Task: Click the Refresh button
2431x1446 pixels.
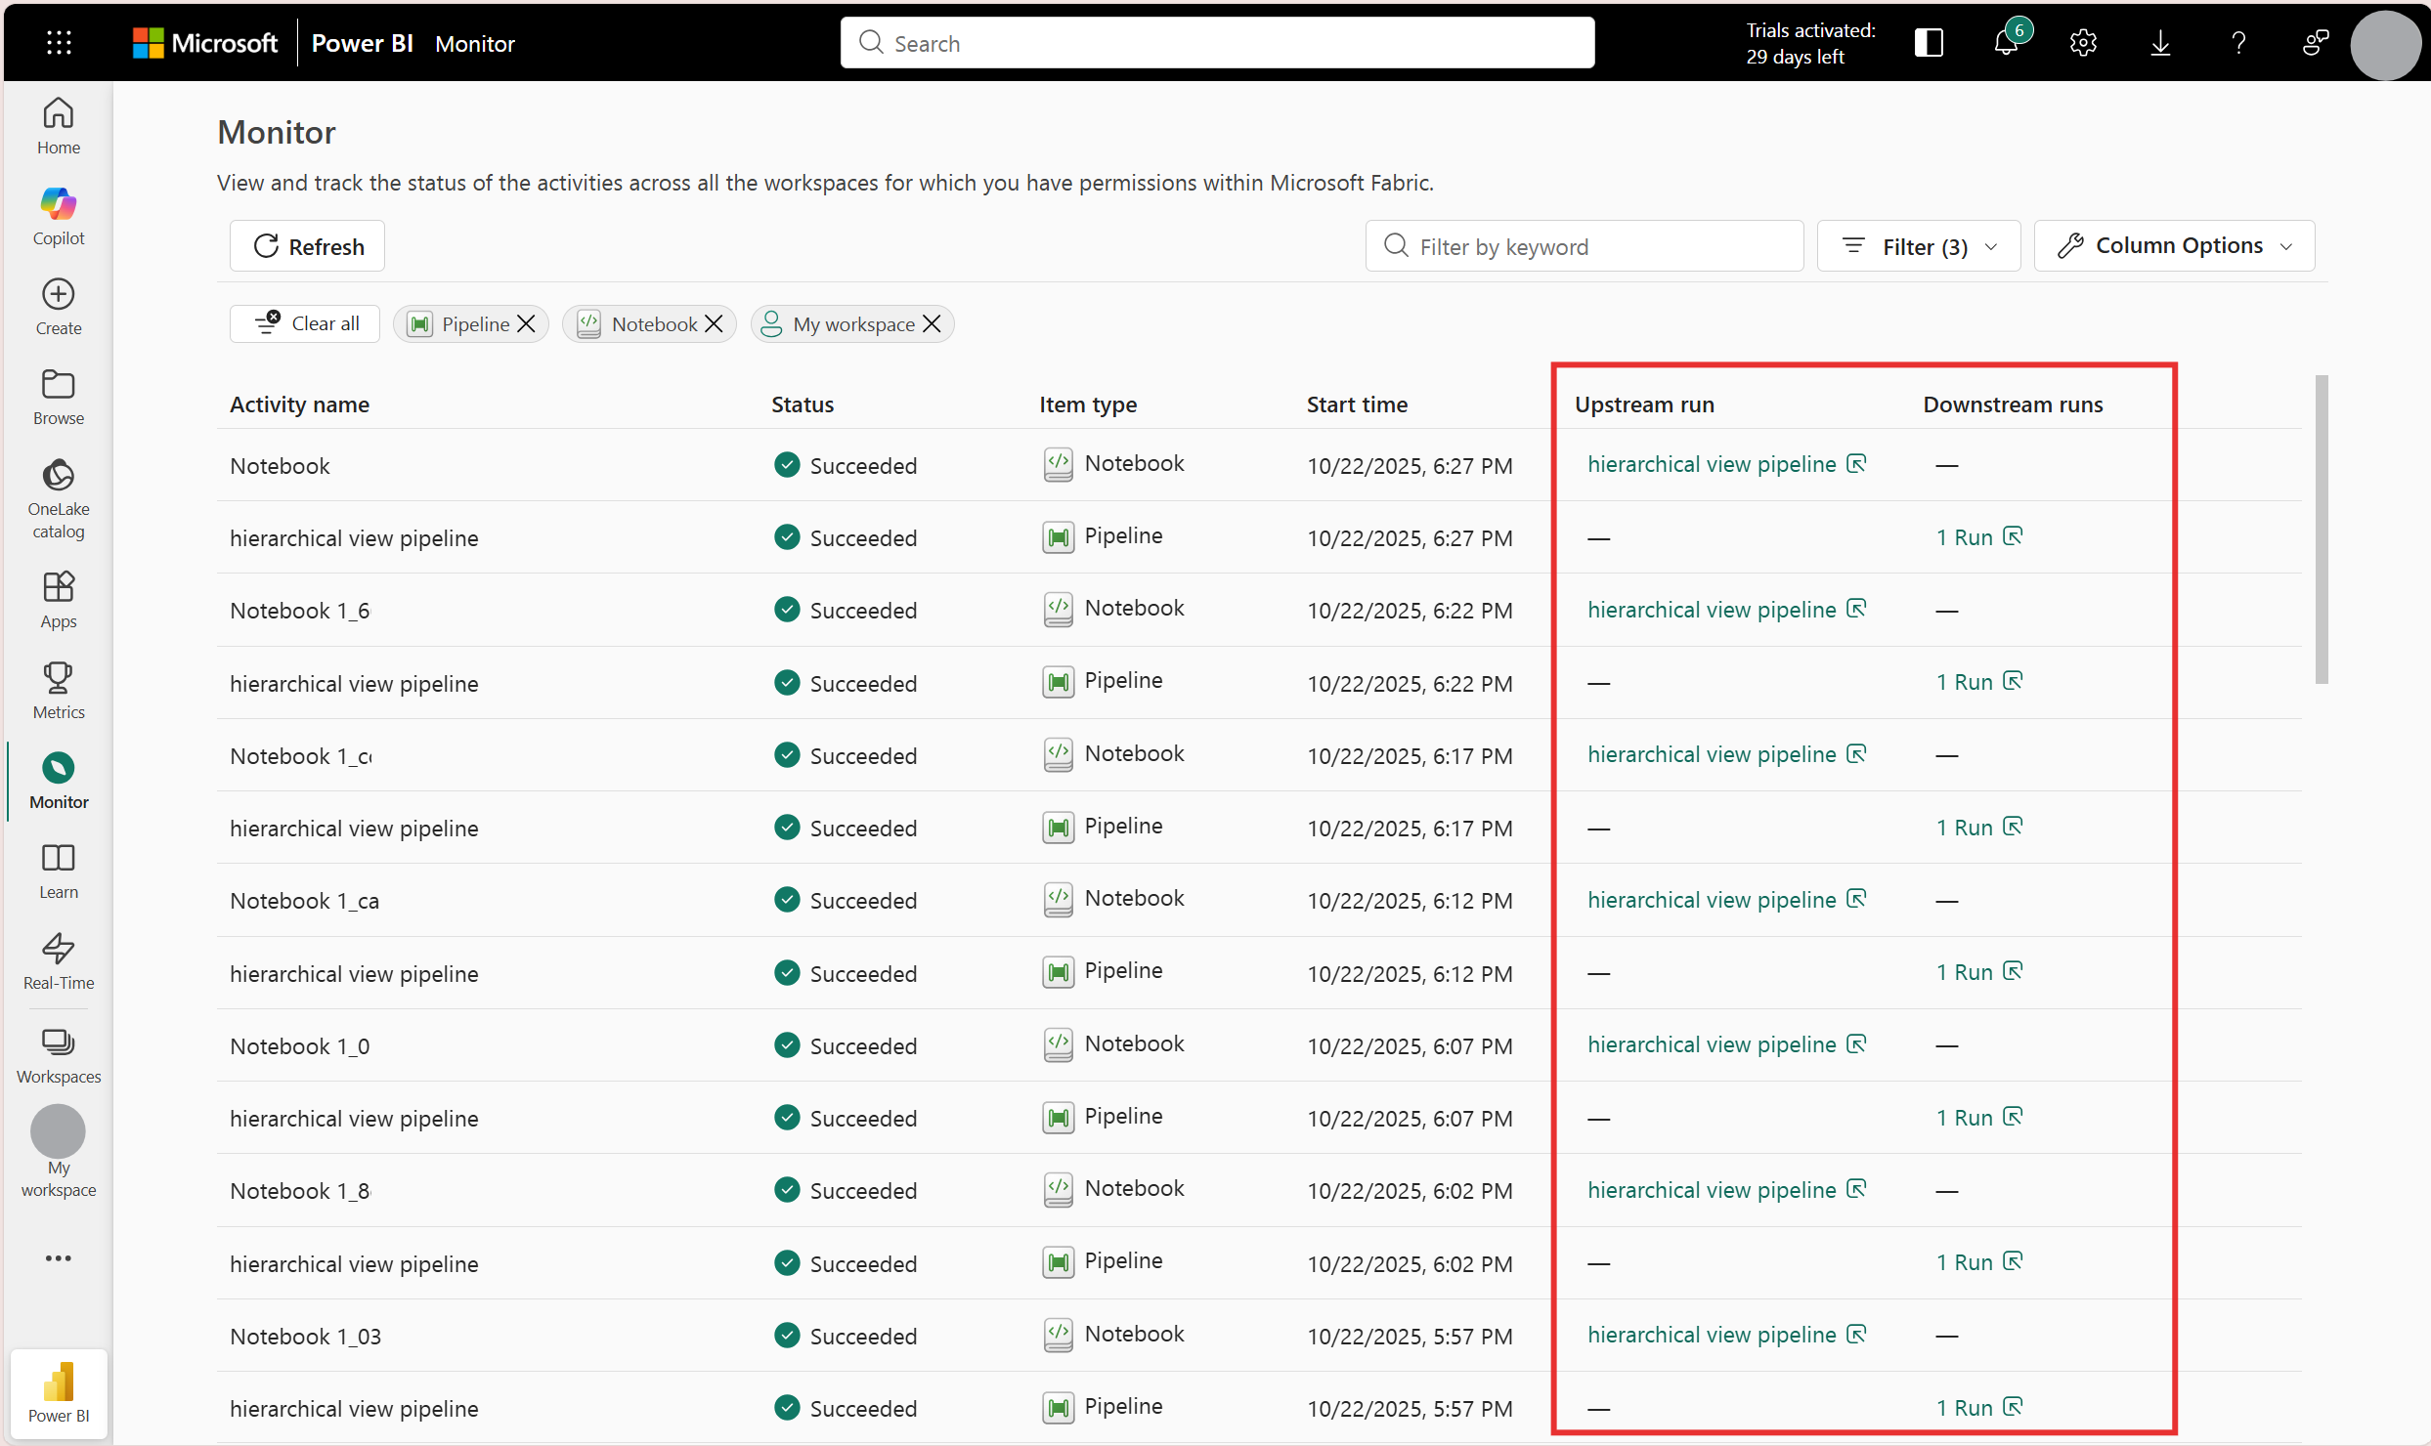Action: (x=308, y=246)
